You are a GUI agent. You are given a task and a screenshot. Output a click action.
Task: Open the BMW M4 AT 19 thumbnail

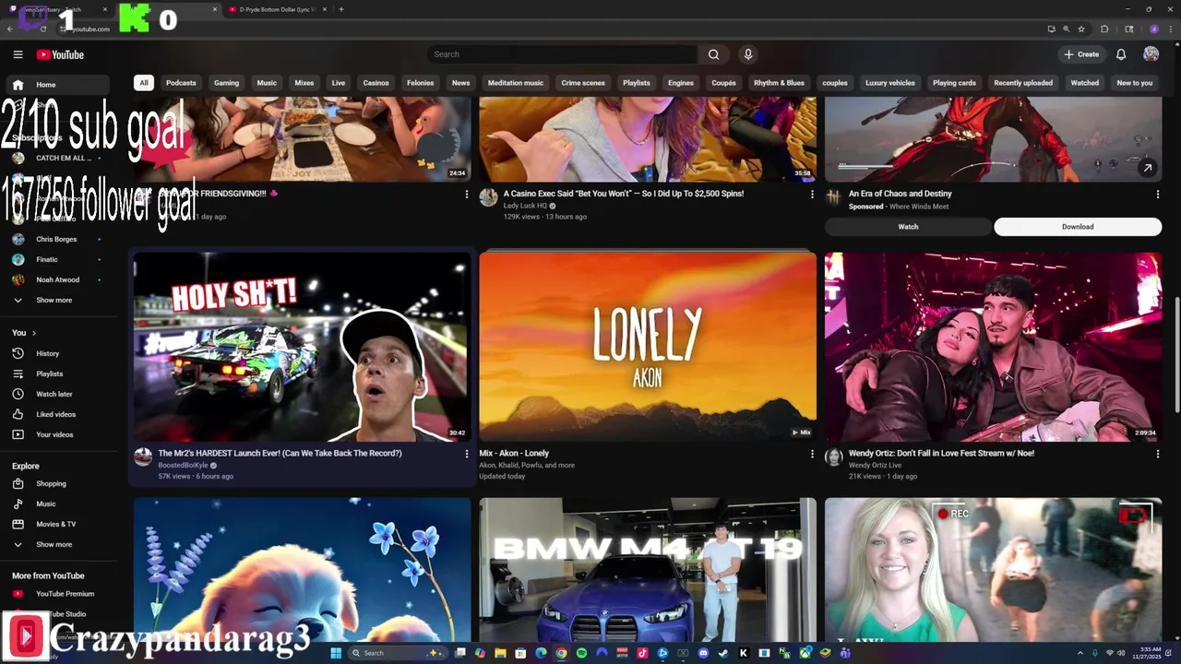click(x=648, y=570)
